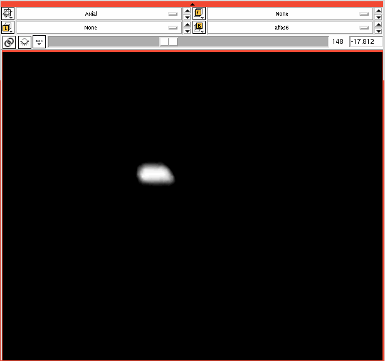Click the white structure in the axial view
The width and height of the screenshot is (385, 361).
(x=156, y=174)
